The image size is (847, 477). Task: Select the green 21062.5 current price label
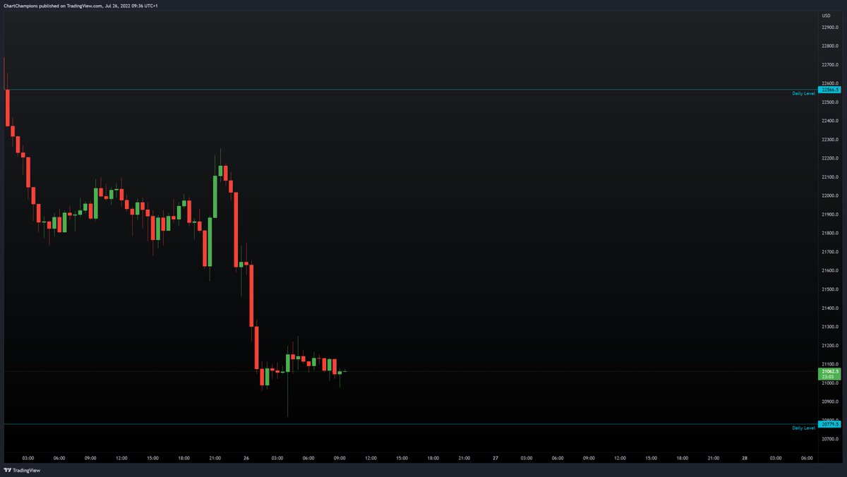(829, 370)
